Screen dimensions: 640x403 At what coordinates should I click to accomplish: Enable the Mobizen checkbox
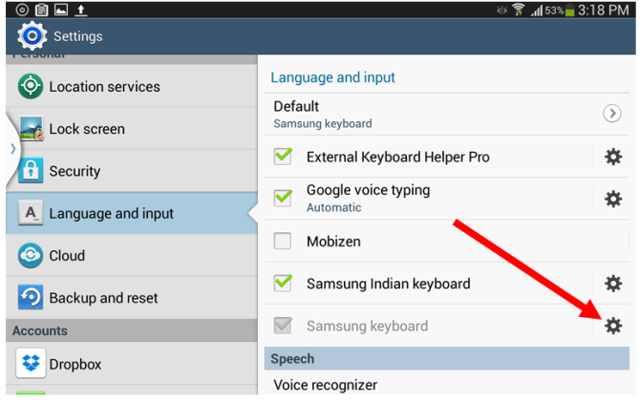(x=283, y=241)
